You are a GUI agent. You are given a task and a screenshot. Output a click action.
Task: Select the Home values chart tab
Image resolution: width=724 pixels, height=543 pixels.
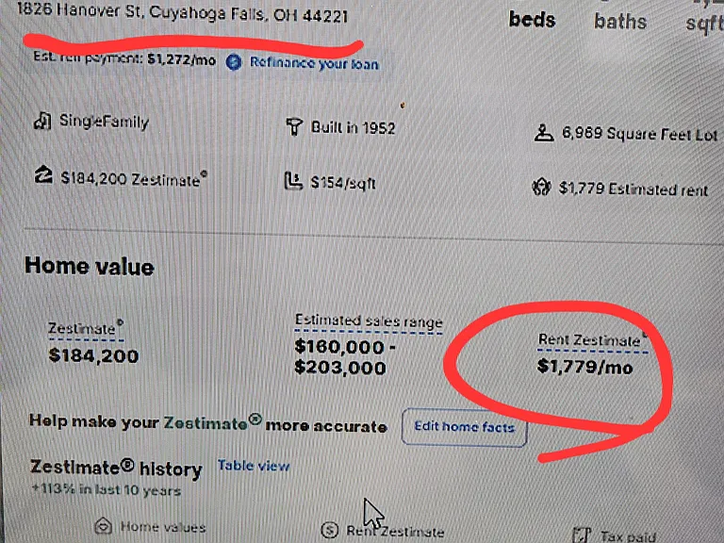[150, 526]
